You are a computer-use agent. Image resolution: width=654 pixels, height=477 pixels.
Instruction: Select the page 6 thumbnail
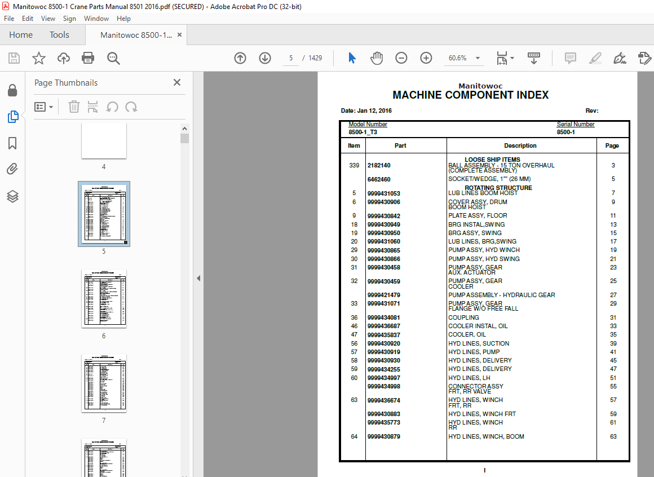click(104, 298)
